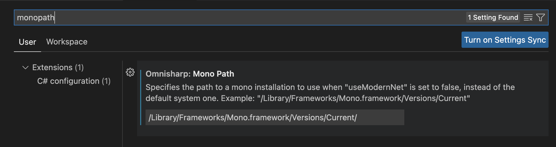Click the Omnisharp: Mono Path setting title
The height and width of the screenshot is (147, 556).
pos(190,74)
